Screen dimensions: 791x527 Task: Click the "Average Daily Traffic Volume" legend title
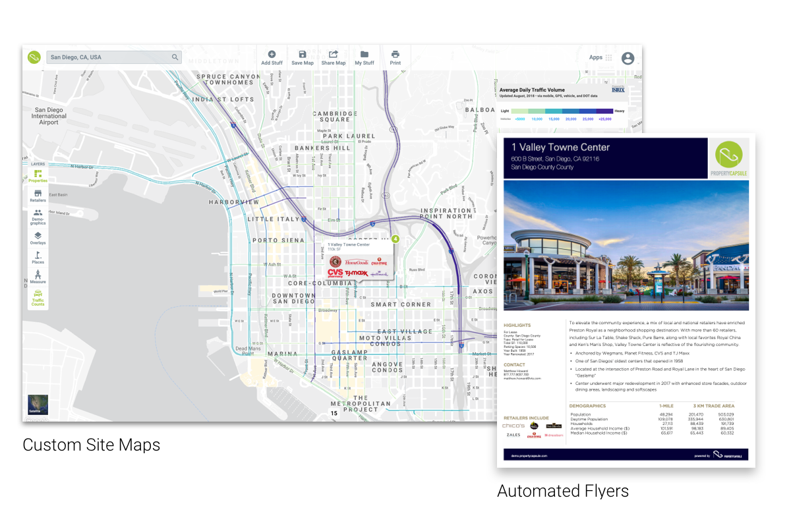click(x=532, y=90)
